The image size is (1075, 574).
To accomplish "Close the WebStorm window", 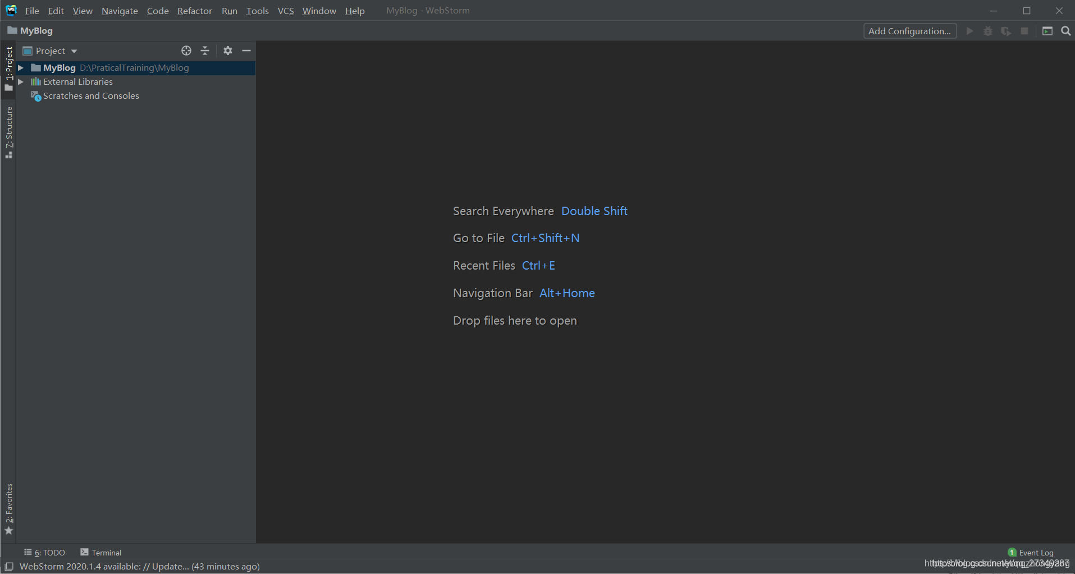I will pos(1059,11).
